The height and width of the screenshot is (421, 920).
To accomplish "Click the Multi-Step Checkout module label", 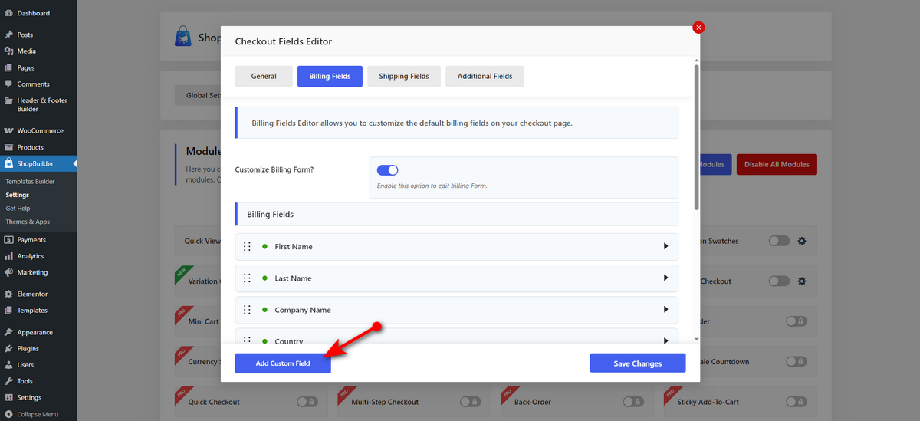I will point(385,402).
